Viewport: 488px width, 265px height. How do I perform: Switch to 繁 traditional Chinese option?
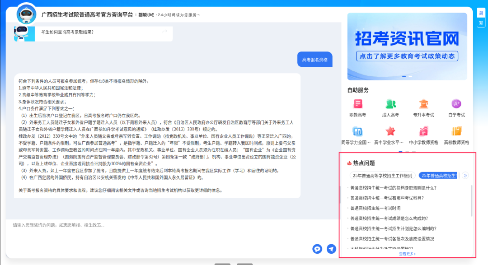point(481,23)
